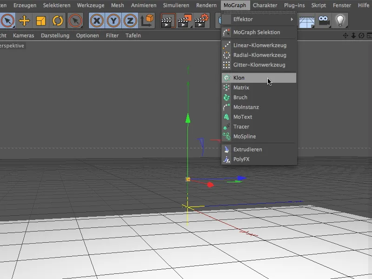The height and width of the screenshot is (279, 372).
Task: Select the Rotate tool
Action: 57,20
